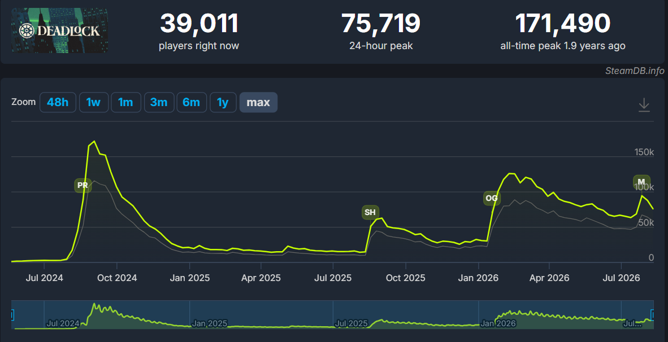Click the '24-hour peak' label
This screenshot has width=668, height=342.
pyautogui.click(x=381, y=46)
